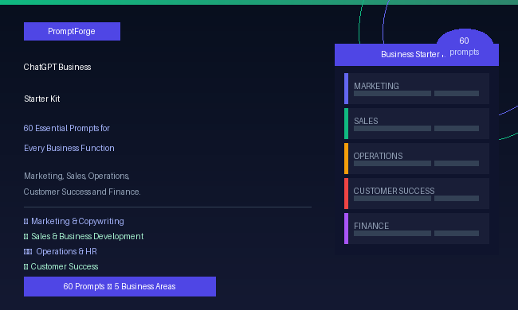Click the bullet icon before Marketing & Copywriting

click(x=26, y=222)
